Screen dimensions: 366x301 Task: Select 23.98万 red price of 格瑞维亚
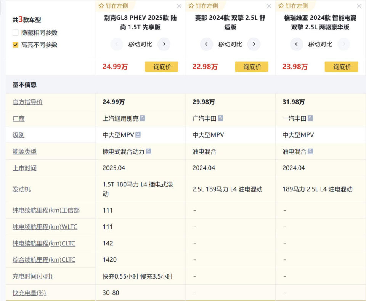295,67
